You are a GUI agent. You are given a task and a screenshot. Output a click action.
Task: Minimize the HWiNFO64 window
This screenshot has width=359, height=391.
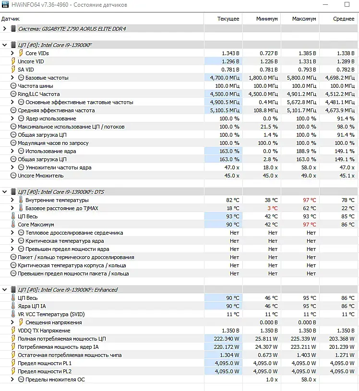click(325, 4)
